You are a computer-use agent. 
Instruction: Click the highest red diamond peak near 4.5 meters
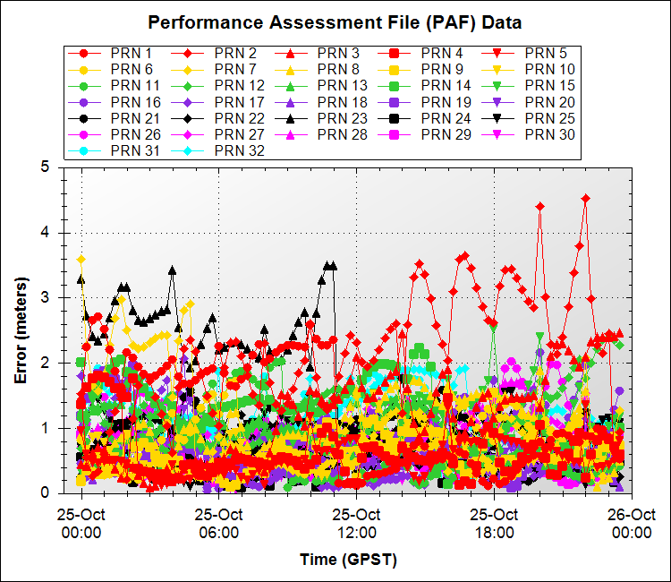[586, 199]
